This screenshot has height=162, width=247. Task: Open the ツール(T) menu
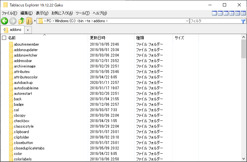[x=83, y=13]
